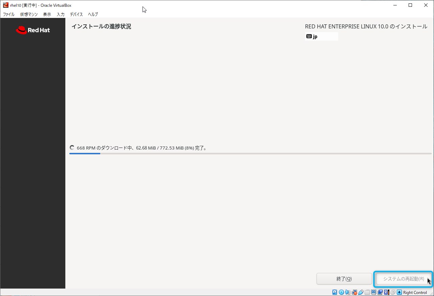Viewport: 434px width, 296px height.
Task: Open the デバイス menu
Action: (x=76, y=15)
